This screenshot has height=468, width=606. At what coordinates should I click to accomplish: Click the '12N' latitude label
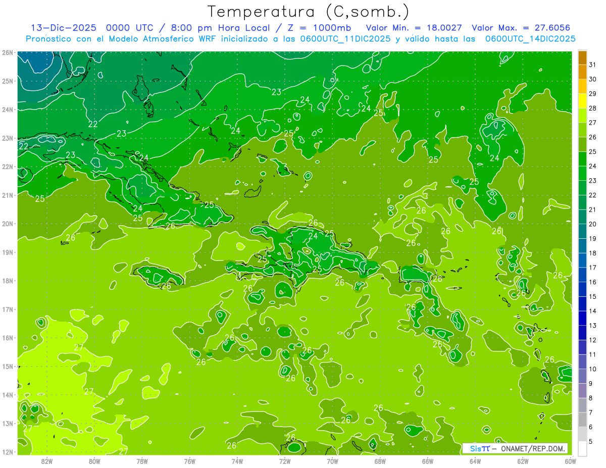8,452
